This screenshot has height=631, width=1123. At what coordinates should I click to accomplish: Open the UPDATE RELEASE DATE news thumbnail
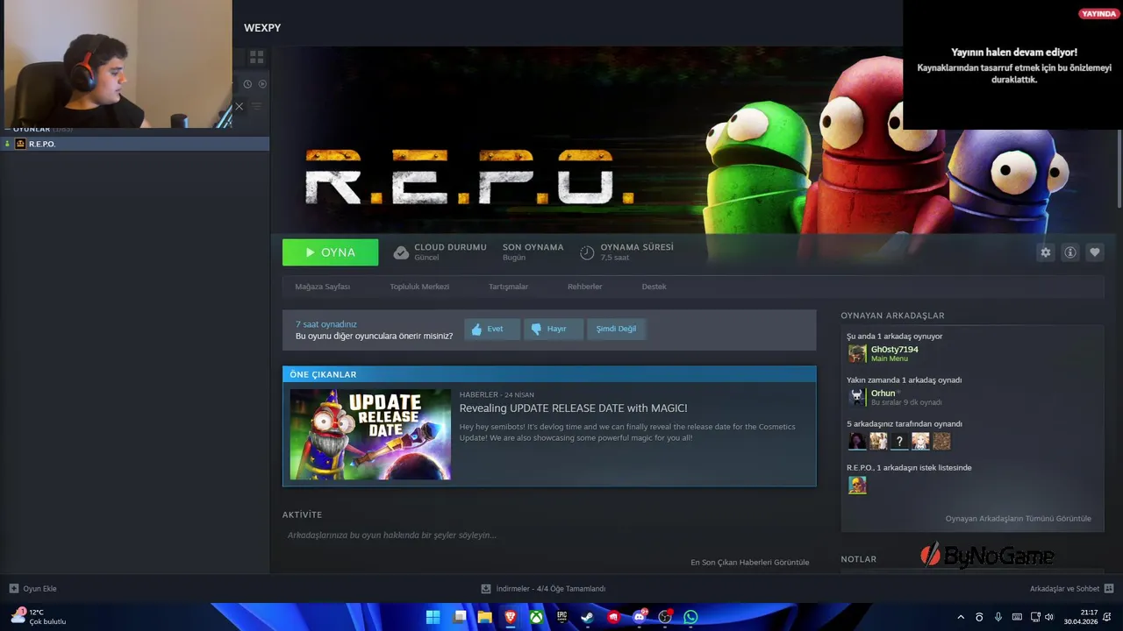pos(370,434)
